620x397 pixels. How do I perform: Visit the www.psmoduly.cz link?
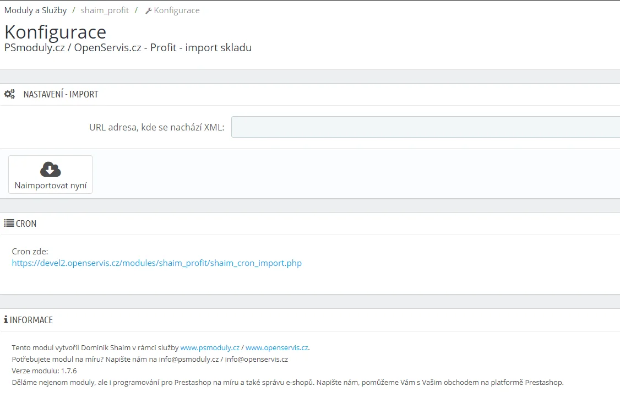[210, 348]
